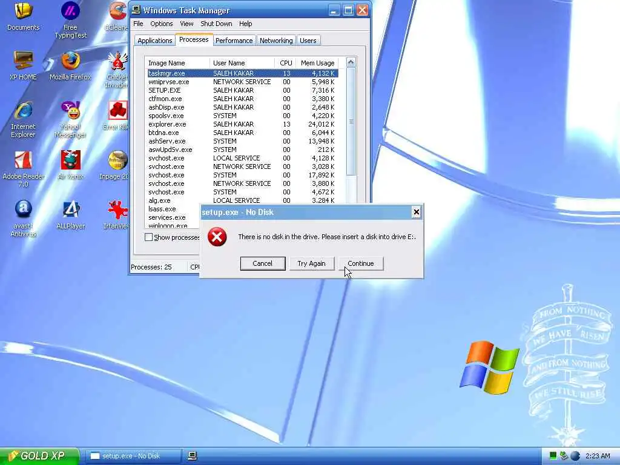Sort processes by Mem Usage column
Screen dimensions: 620x465
(317, 63)
